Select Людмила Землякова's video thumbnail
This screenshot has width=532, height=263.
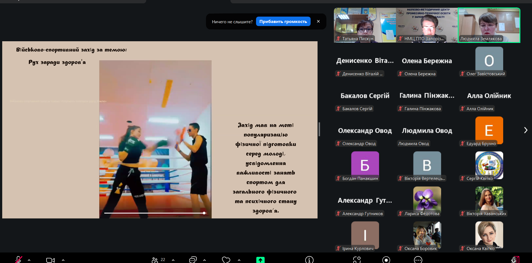pyautogui.click(x=489, y=25)
